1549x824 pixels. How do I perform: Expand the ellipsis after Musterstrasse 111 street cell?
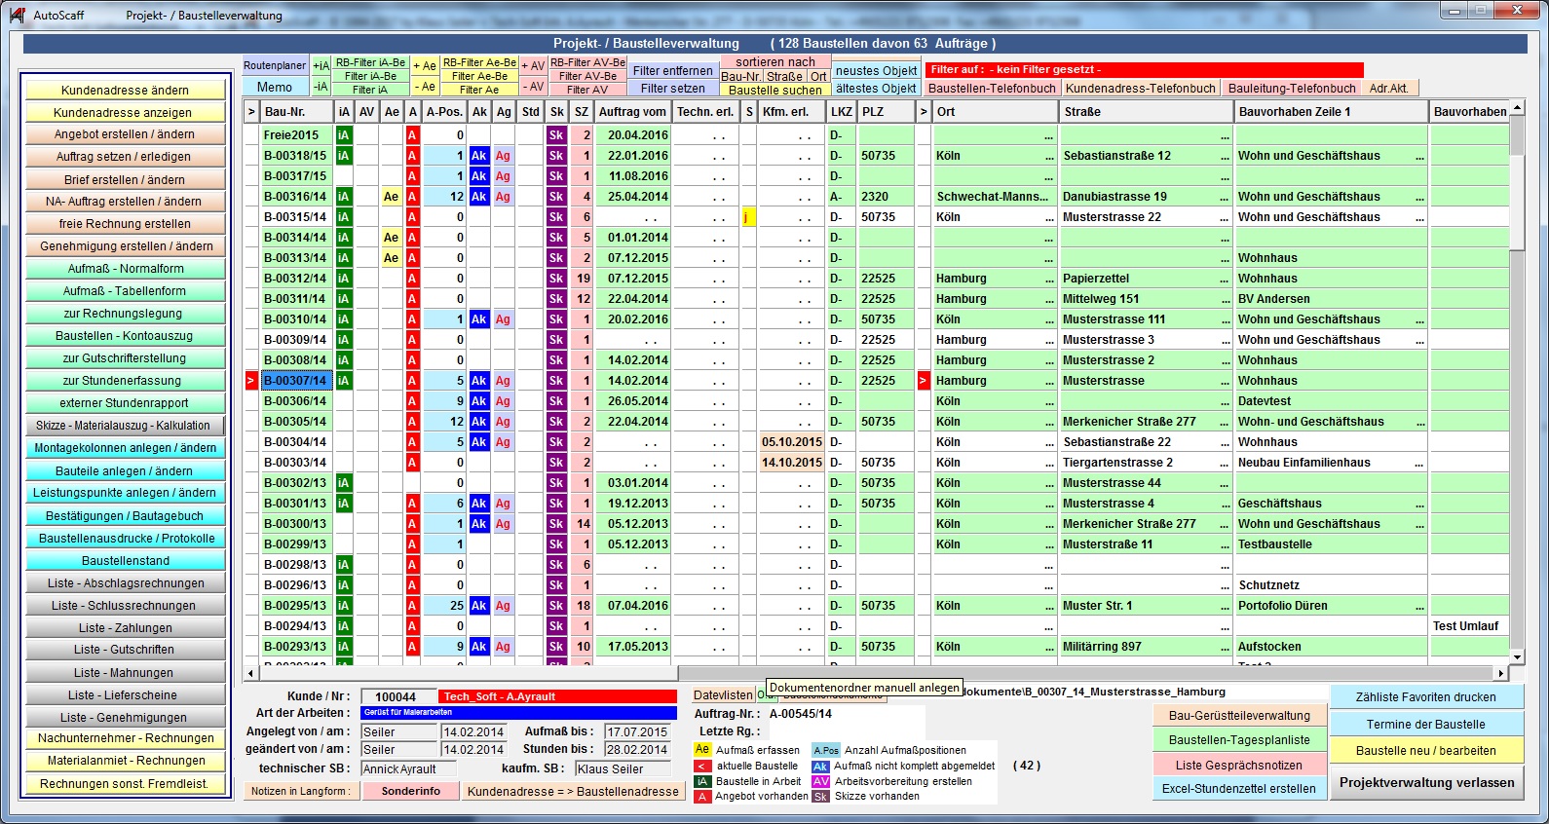(1225, 319)
